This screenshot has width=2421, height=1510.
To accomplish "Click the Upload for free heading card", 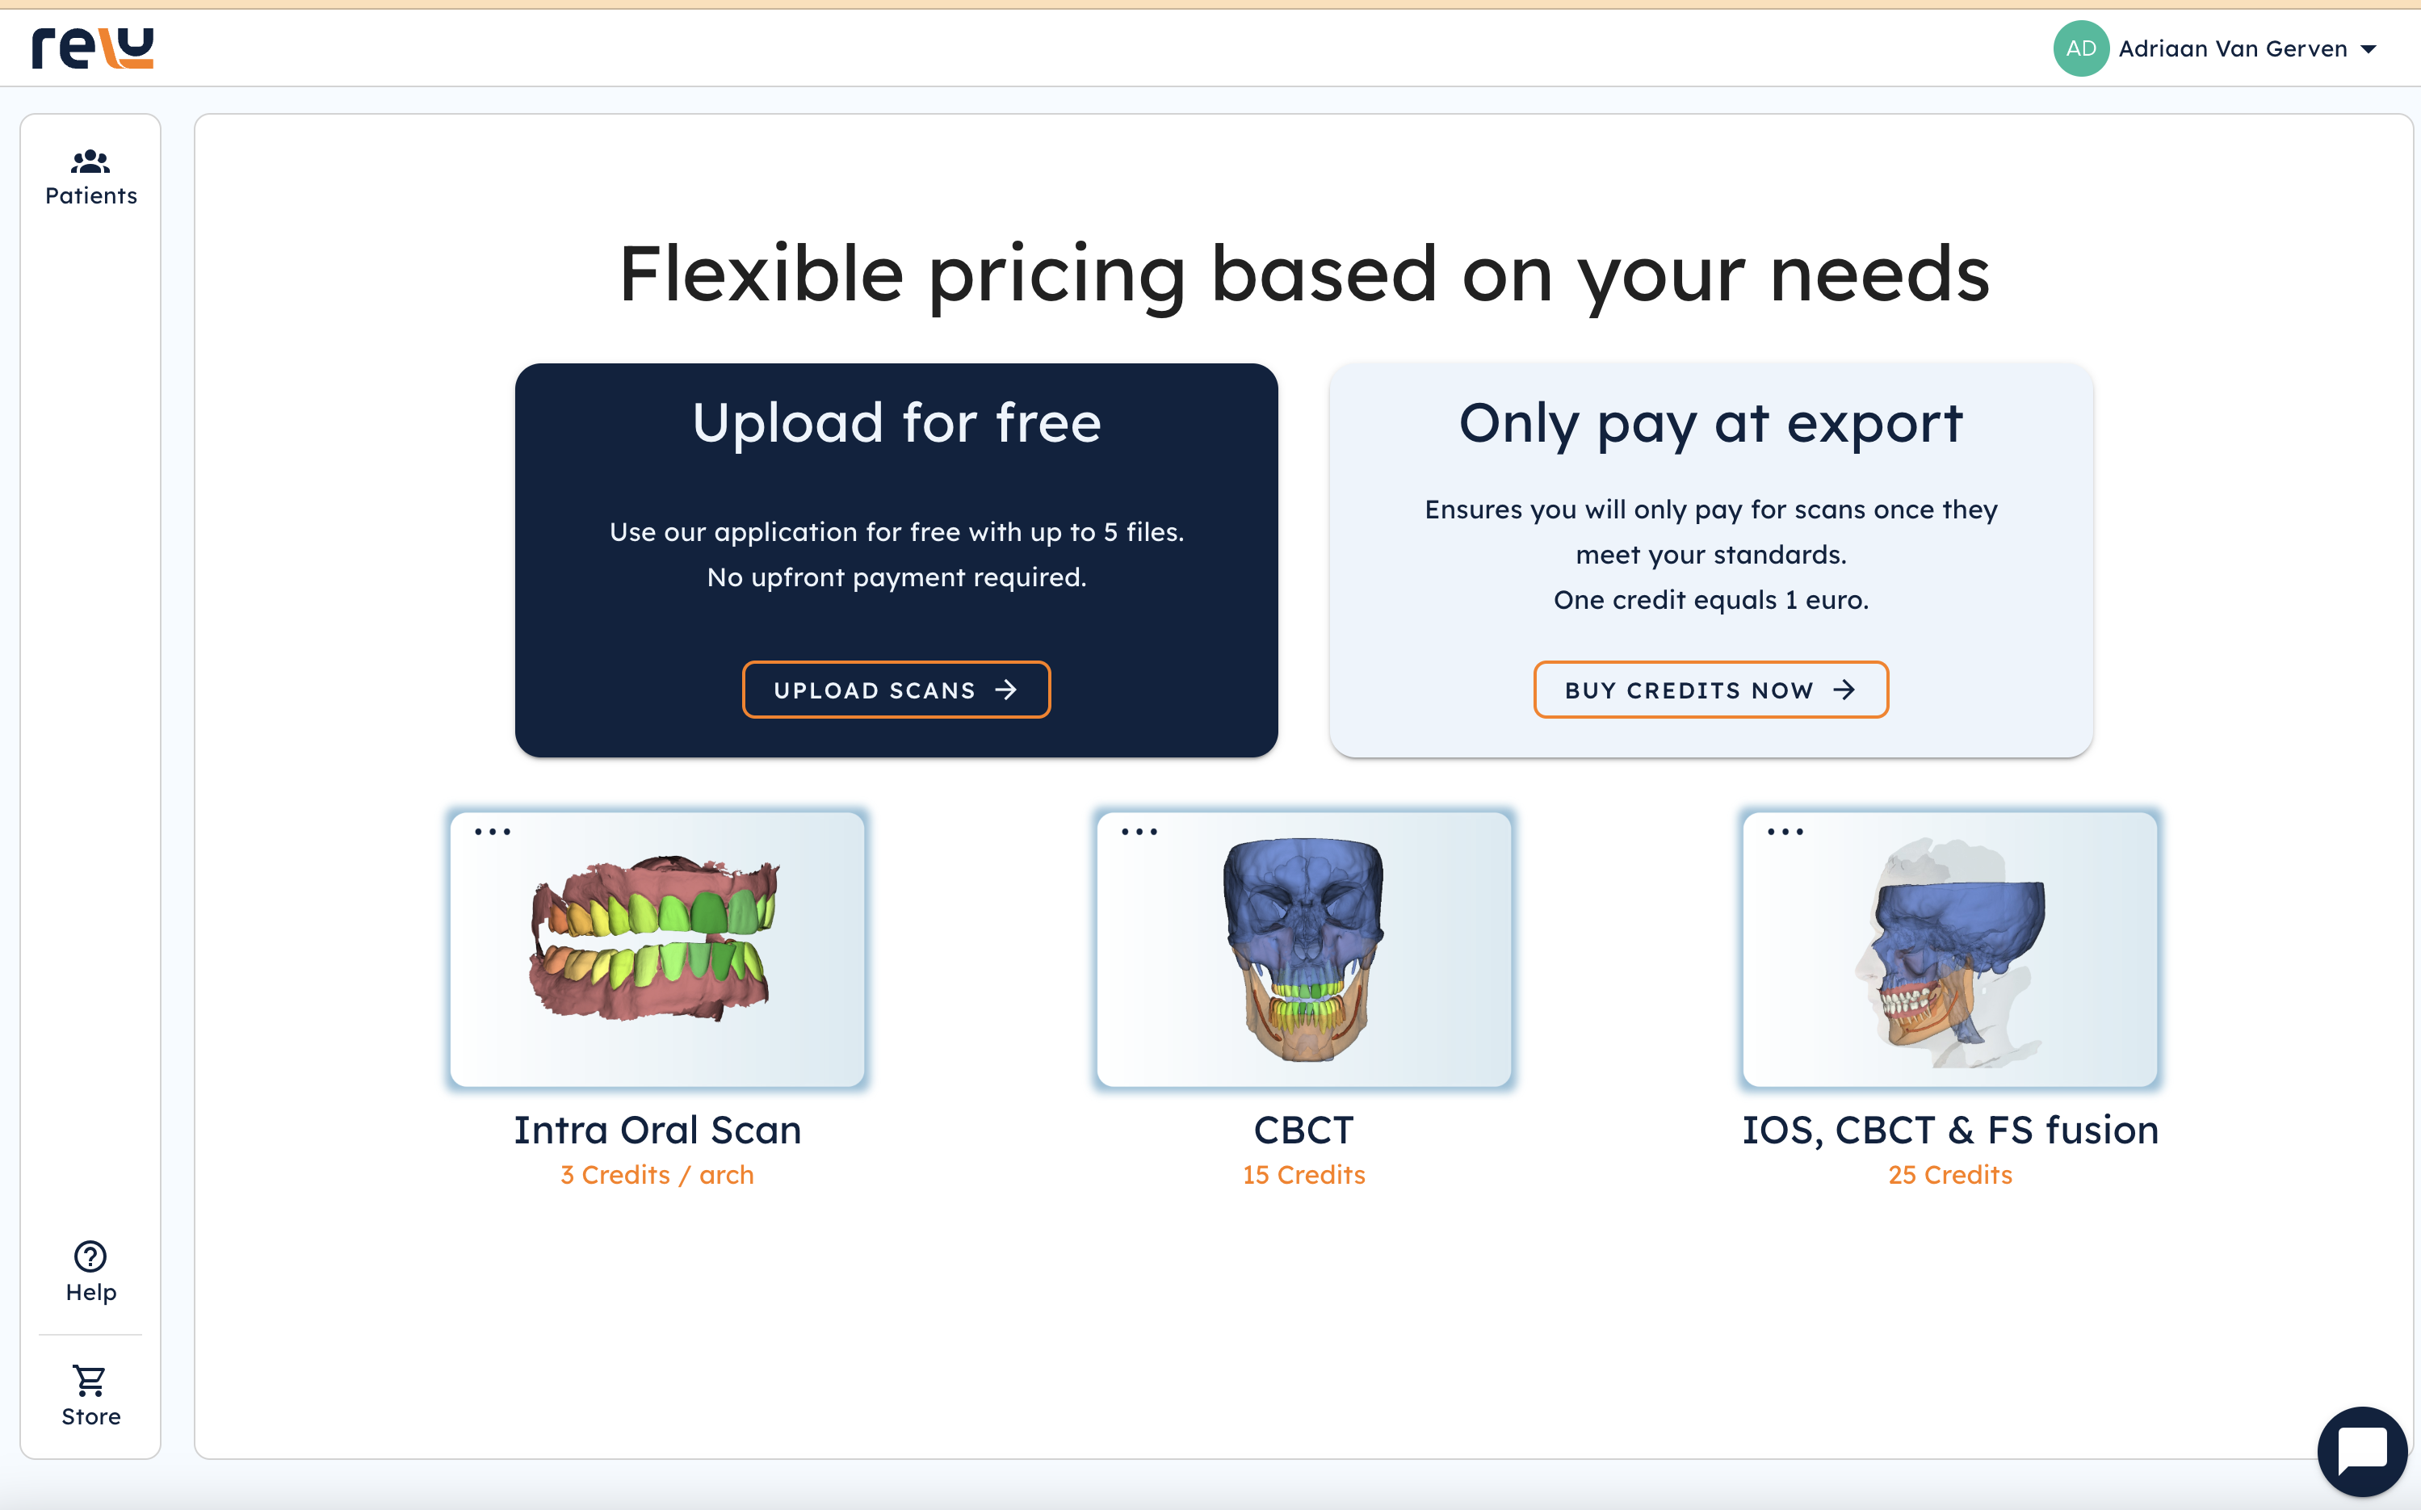I will [x=896, y=423].
